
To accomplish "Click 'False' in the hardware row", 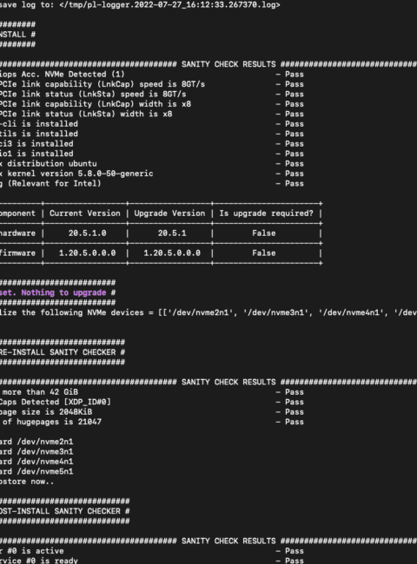I will (x=264, y=233).
